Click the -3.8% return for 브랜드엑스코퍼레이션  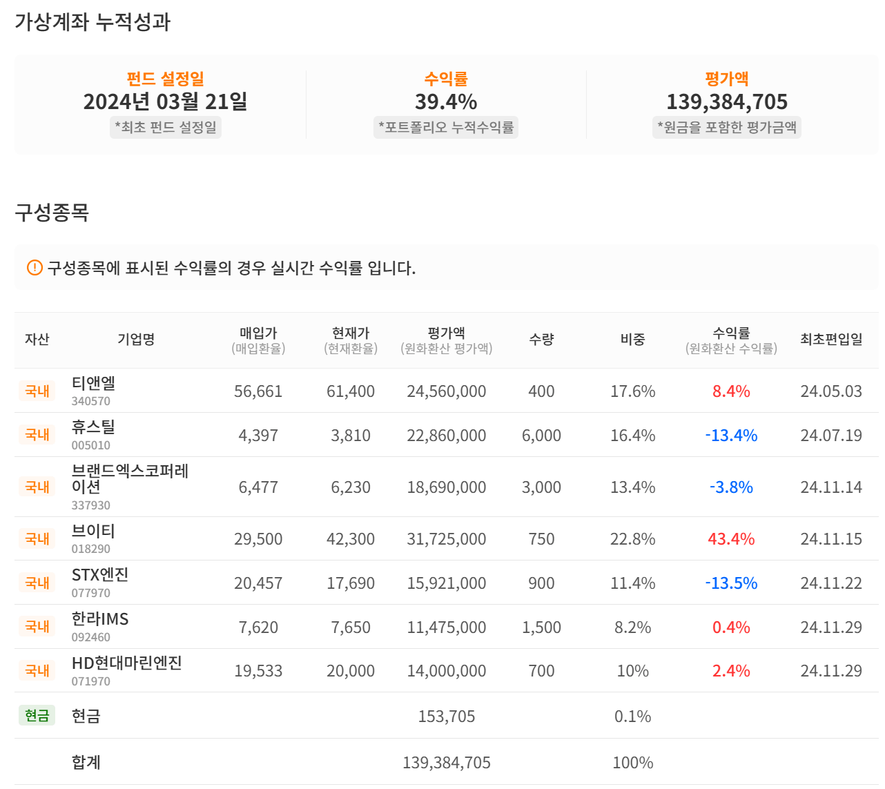(x=731, y=487)
